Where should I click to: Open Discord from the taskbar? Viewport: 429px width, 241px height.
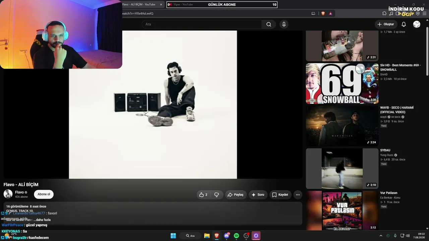(x=227, y=236)
